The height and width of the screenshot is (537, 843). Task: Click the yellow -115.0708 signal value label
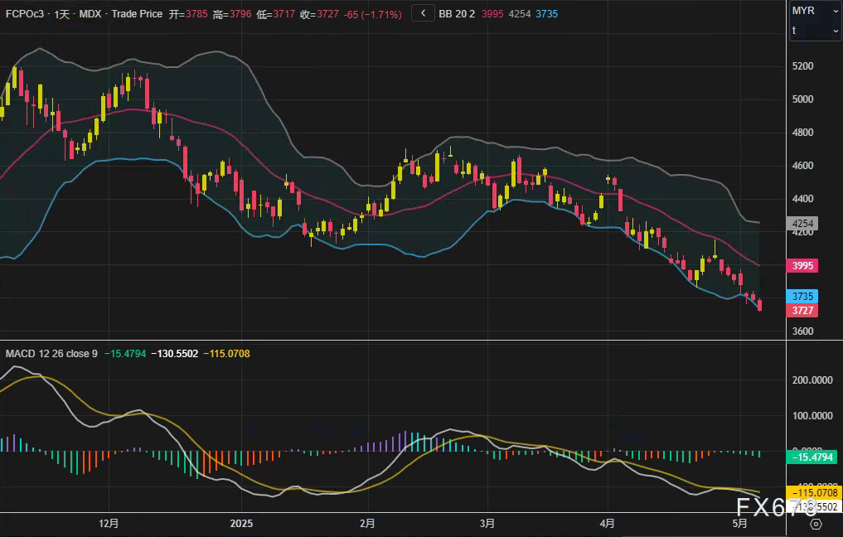tap(813, 493)
